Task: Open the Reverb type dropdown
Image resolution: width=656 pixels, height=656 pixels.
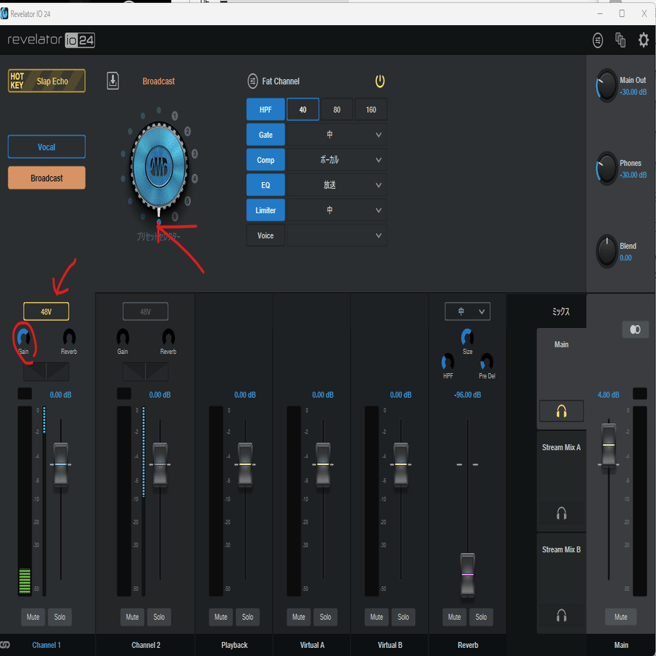Action: coord(467,312)
